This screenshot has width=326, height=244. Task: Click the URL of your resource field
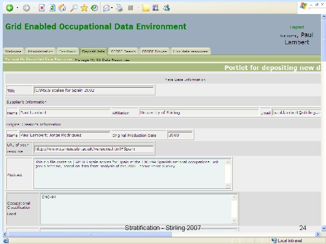[94, 149]
